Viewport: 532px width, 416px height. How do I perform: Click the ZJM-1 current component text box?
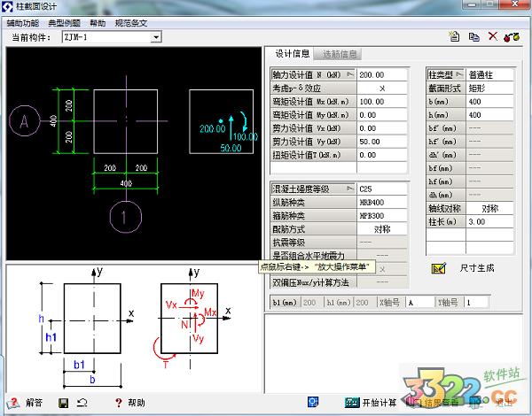click(106, 37)
